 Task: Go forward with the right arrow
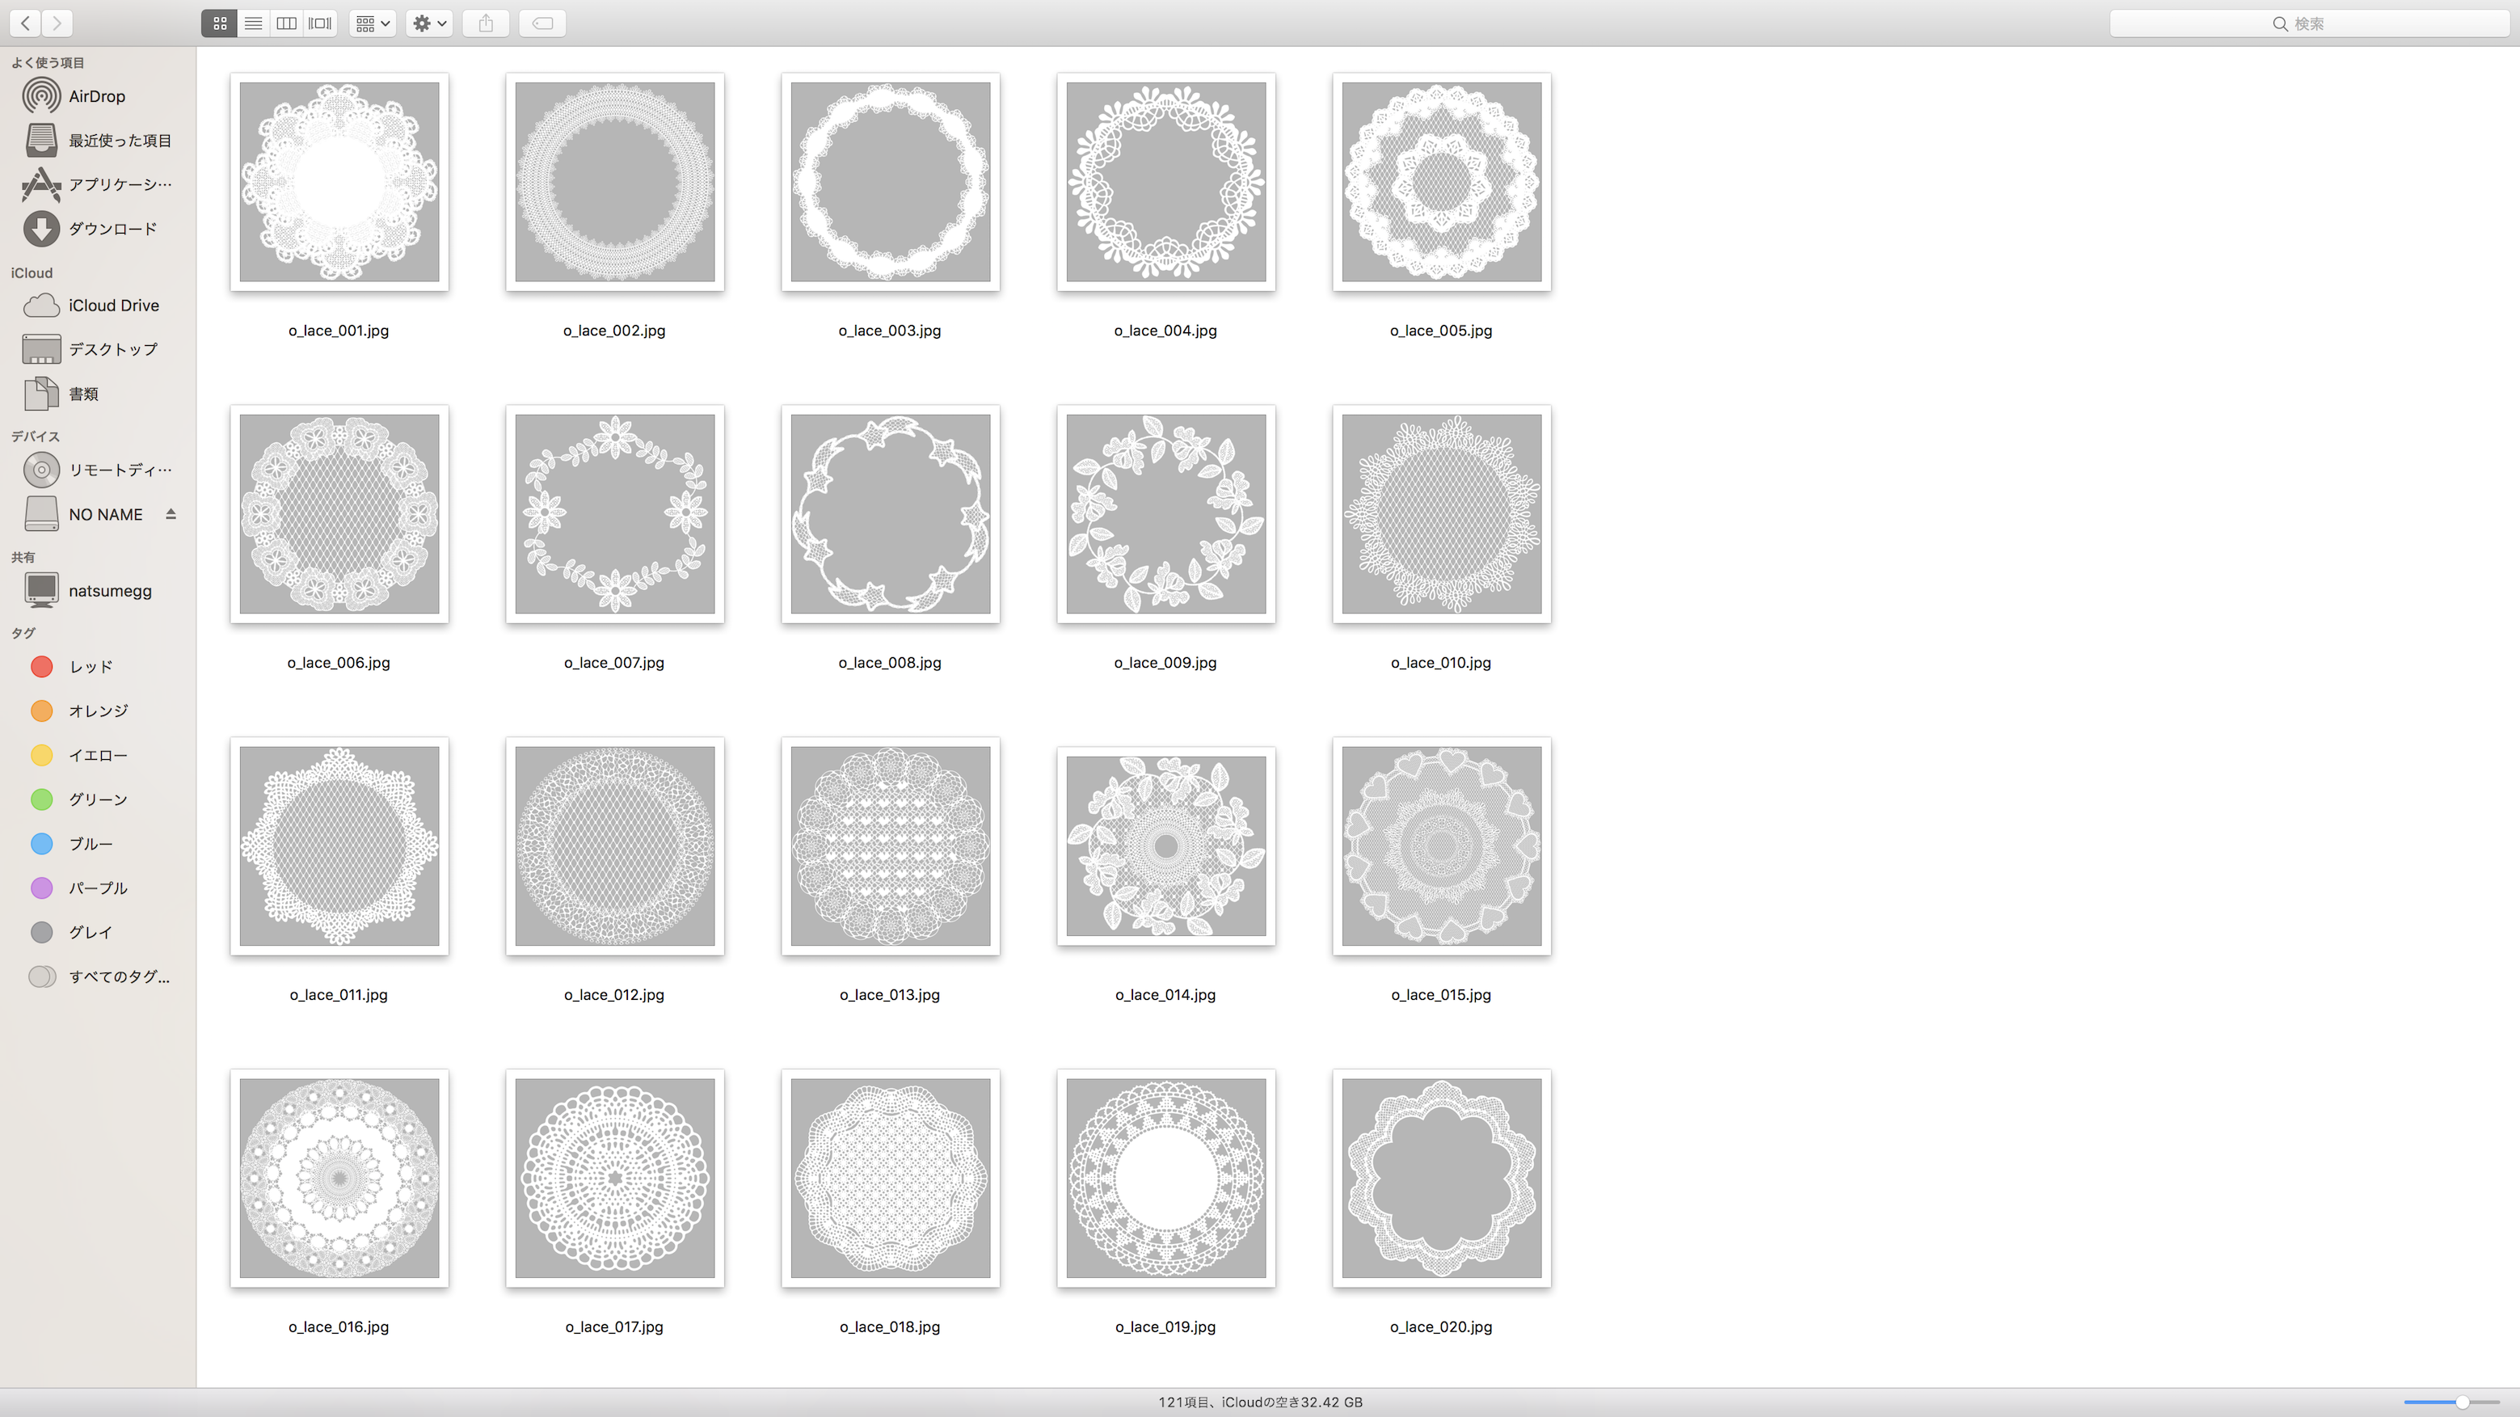[57, 23]
